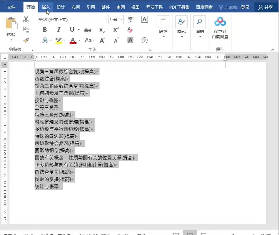Screen dimensions: 279x235
Task: Toggle strikethrough on selected text
Action: [88, 29]
